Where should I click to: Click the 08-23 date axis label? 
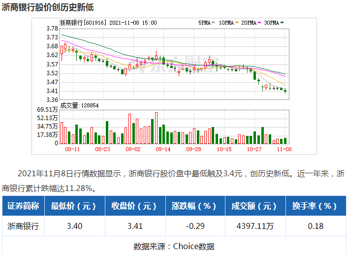[x=102, y=149]
